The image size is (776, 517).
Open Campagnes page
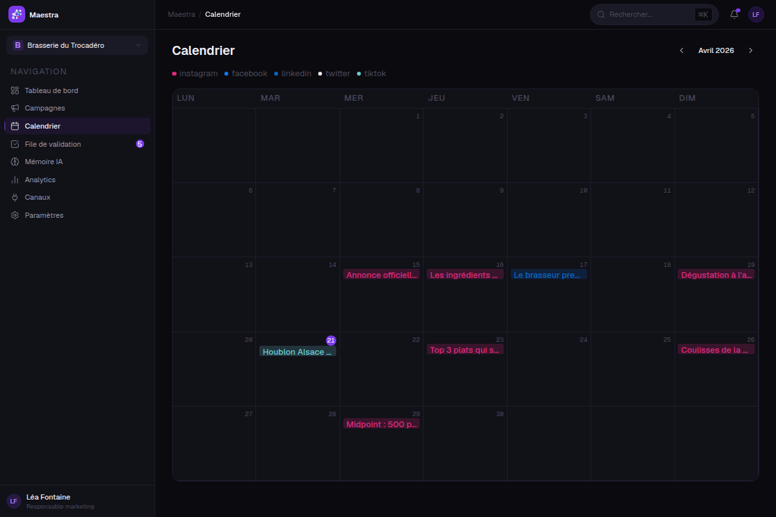click(77, 108)
